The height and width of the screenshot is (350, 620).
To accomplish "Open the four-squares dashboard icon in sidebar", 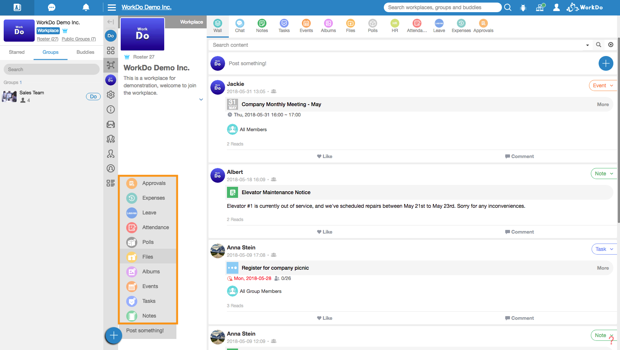I will click(111, 50).
